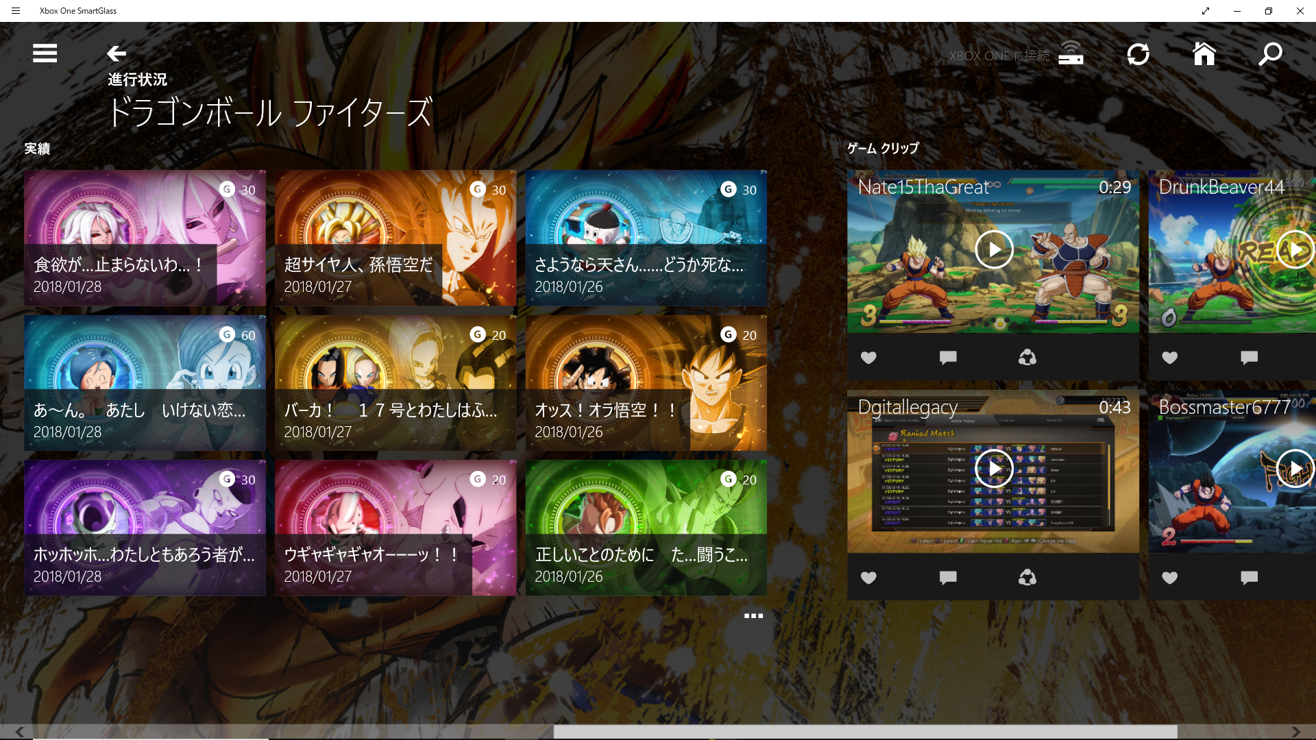
Task: Share the Nate15ThaGreat clip
Action: point(1027,357)
